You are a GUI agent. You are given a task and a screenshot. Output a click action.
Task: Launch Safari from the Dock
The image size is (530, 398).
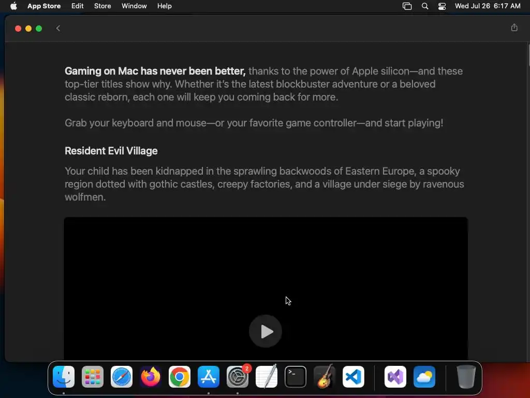pos(122,377)
